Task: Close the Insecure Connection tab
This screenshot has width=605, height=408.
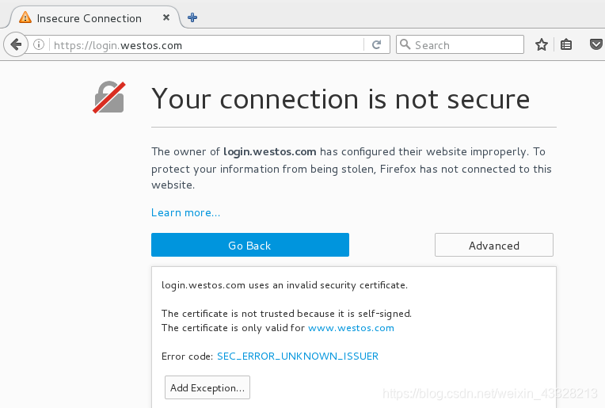Action: pos(166,17)
